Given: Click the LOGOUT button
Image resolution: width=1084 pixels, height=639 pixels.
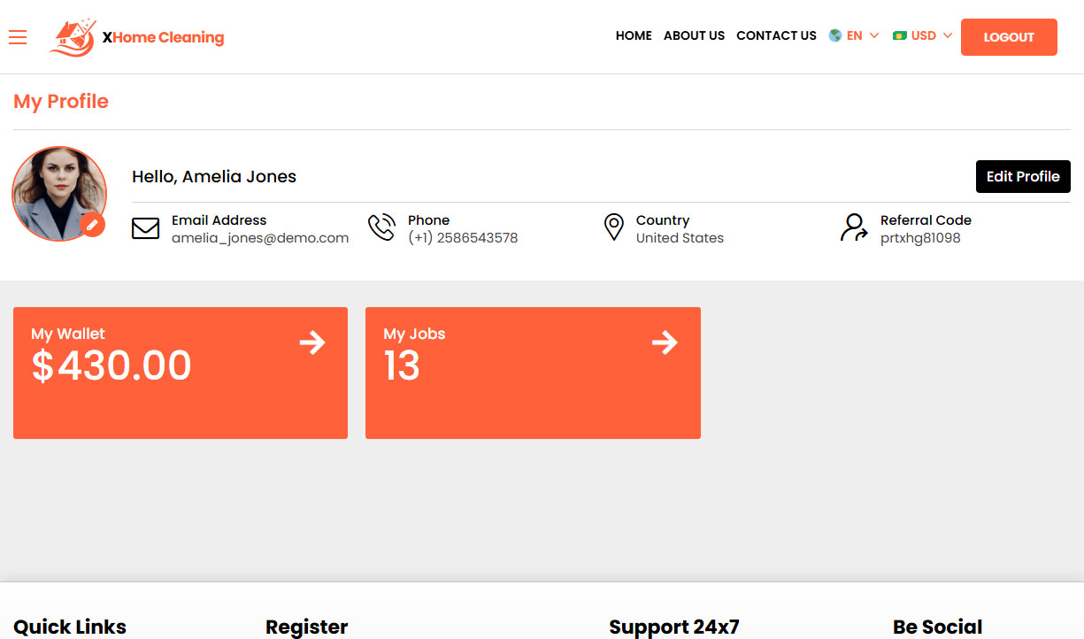Looking at the screenshot, I should point(1009,37).
